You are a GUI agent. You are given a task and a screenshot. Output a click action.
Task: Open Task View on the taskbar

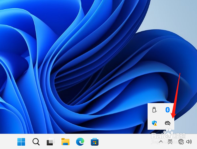pos(51,142)
